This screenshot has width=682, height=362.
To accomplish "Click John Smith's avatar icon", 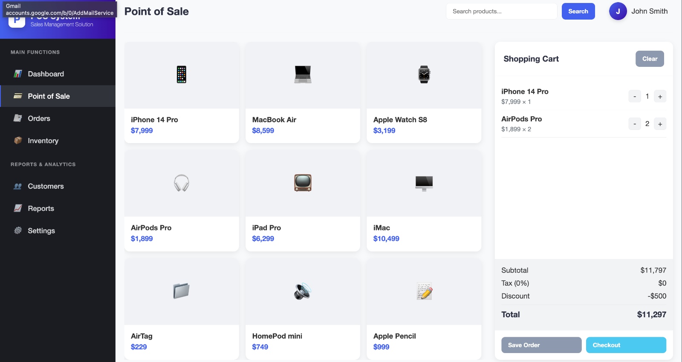I will click(x=618, y=11).
